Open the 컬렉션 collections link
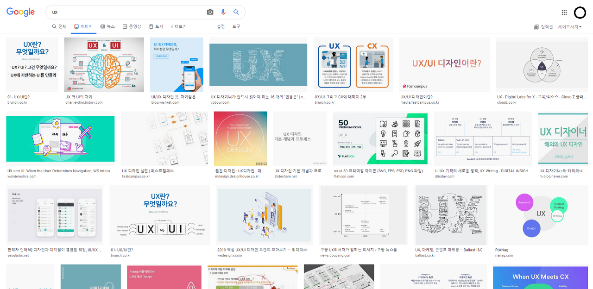Viewport: 593px width, 289px height. coord(543,27)
